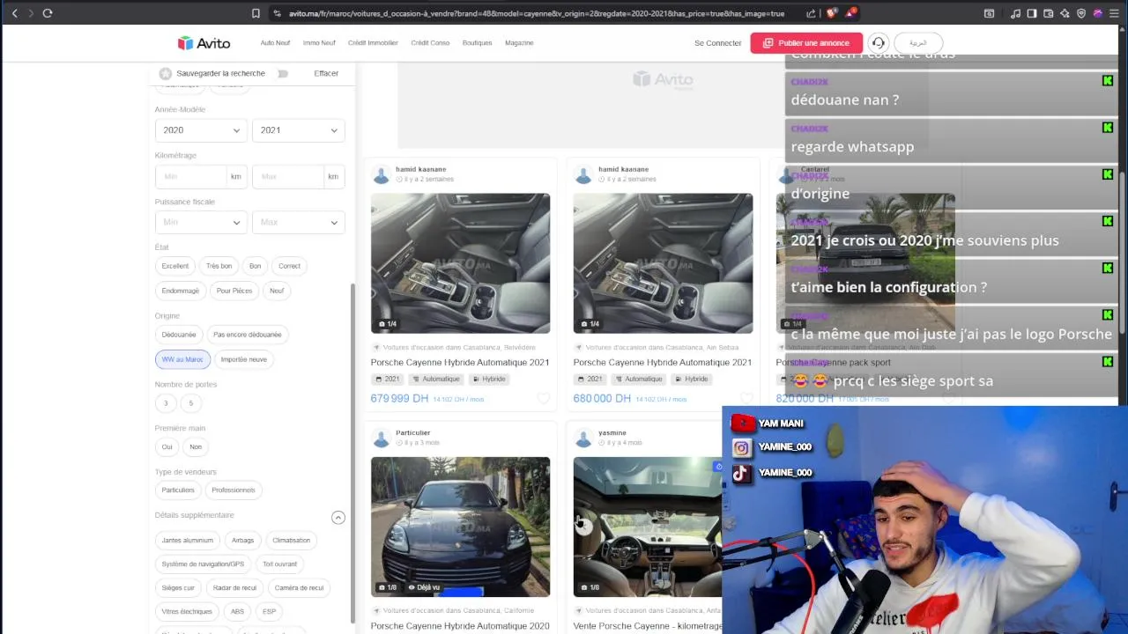Select Jantes aluminium option chip
Viewport: 1128px width, 634px height.
pos(187,541)
